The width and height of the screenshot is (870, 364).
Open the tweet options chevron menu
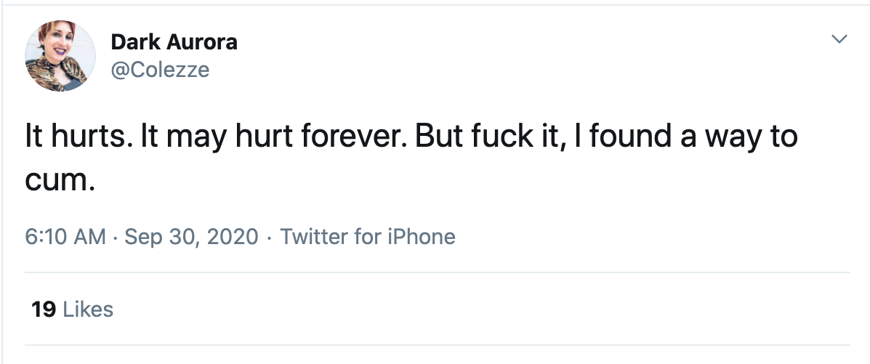click(839, 39)
